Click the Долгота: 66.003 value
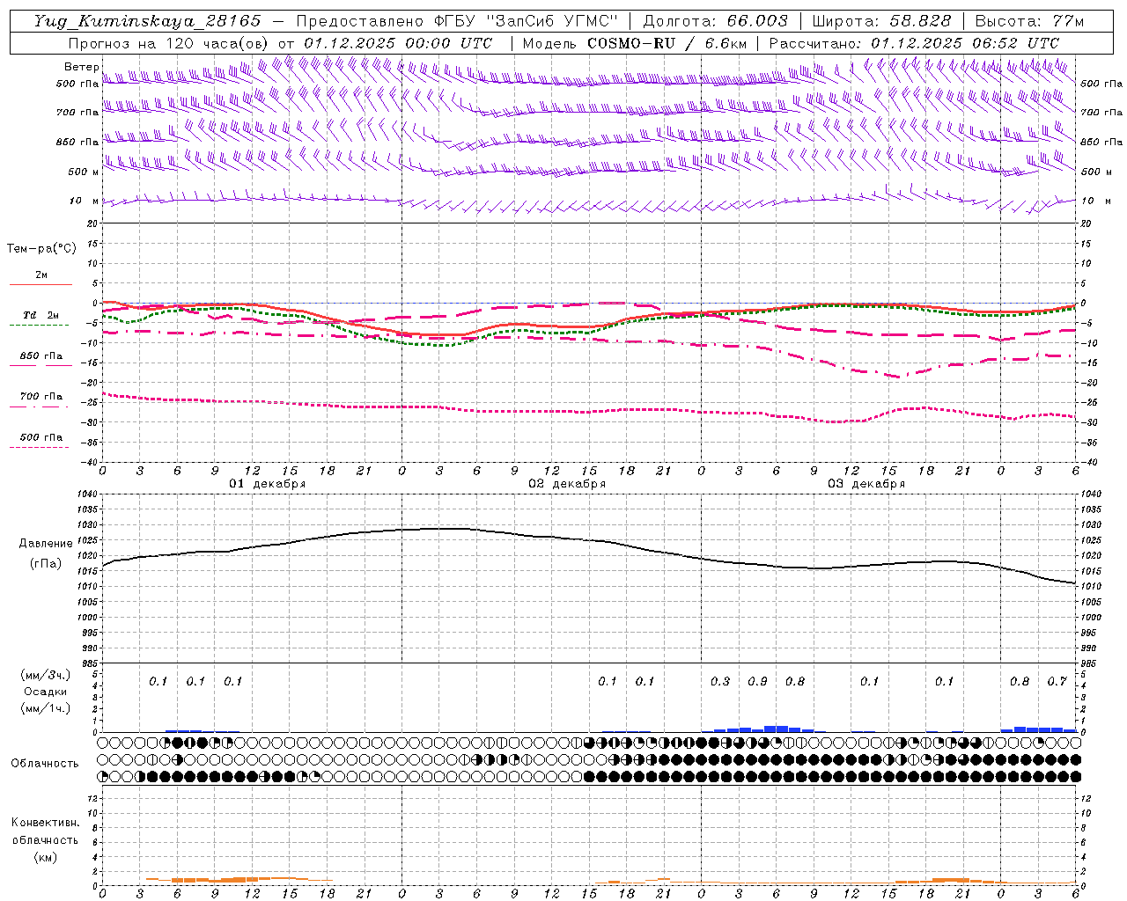This screenshot has width=1127, height=901. [x=716, y=21]
